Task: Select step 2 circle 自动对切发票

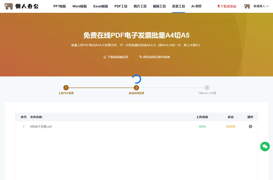Action: click(136, 88)
